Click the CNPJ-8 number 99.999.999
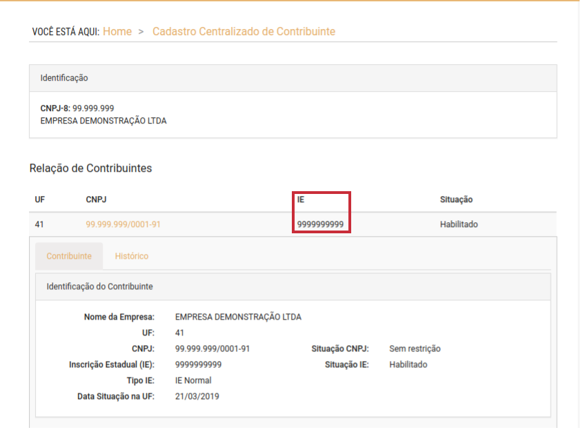Screen dimensions: 583x430 [93, 108]
